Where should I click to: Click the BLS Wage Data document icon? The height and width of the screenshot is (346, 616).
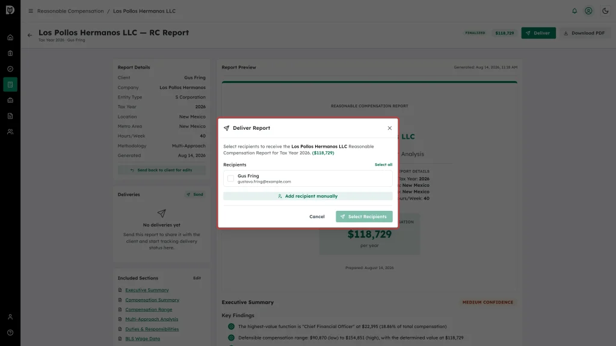click(120, 339)
